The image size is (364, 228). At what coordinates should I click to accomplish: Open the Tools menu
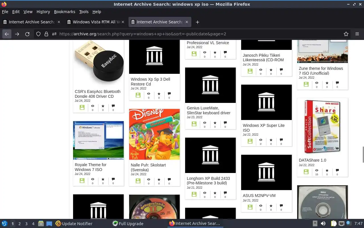[x=84, y=12]
